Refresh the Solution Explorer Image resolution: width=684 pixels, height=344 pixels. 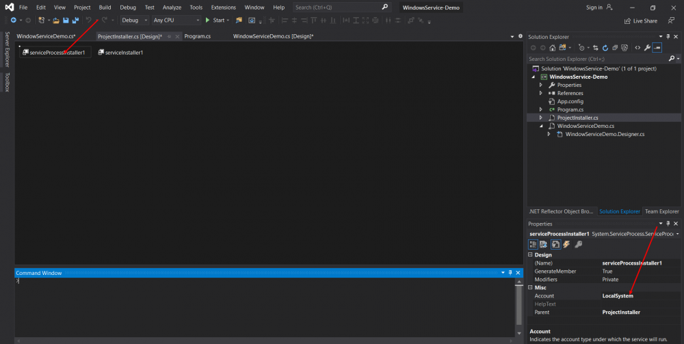(605, 48)
